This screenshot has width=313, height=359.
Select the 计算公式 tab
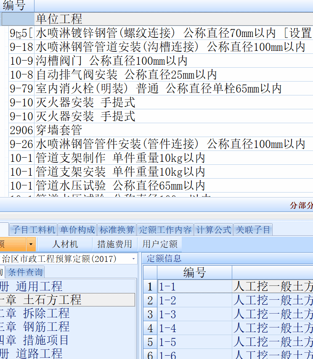tap(214, 230)
